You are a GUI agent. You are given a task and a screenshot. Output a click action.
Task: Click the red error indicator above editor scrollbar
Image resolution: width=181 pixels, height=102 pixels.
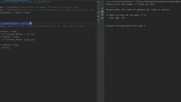96,1
